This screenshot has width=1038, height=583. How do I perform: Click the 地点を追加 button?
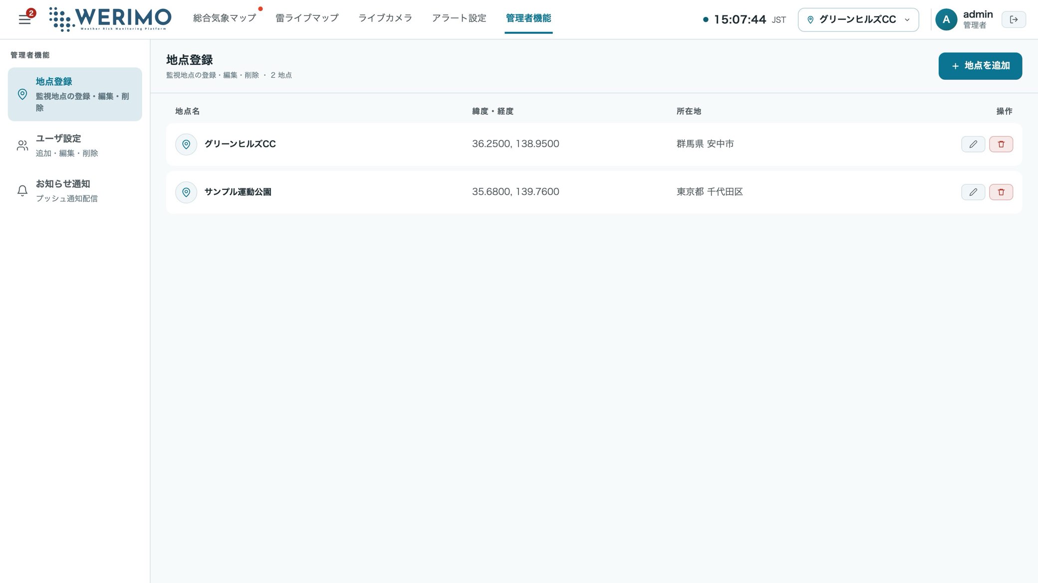tap(980, 66)
